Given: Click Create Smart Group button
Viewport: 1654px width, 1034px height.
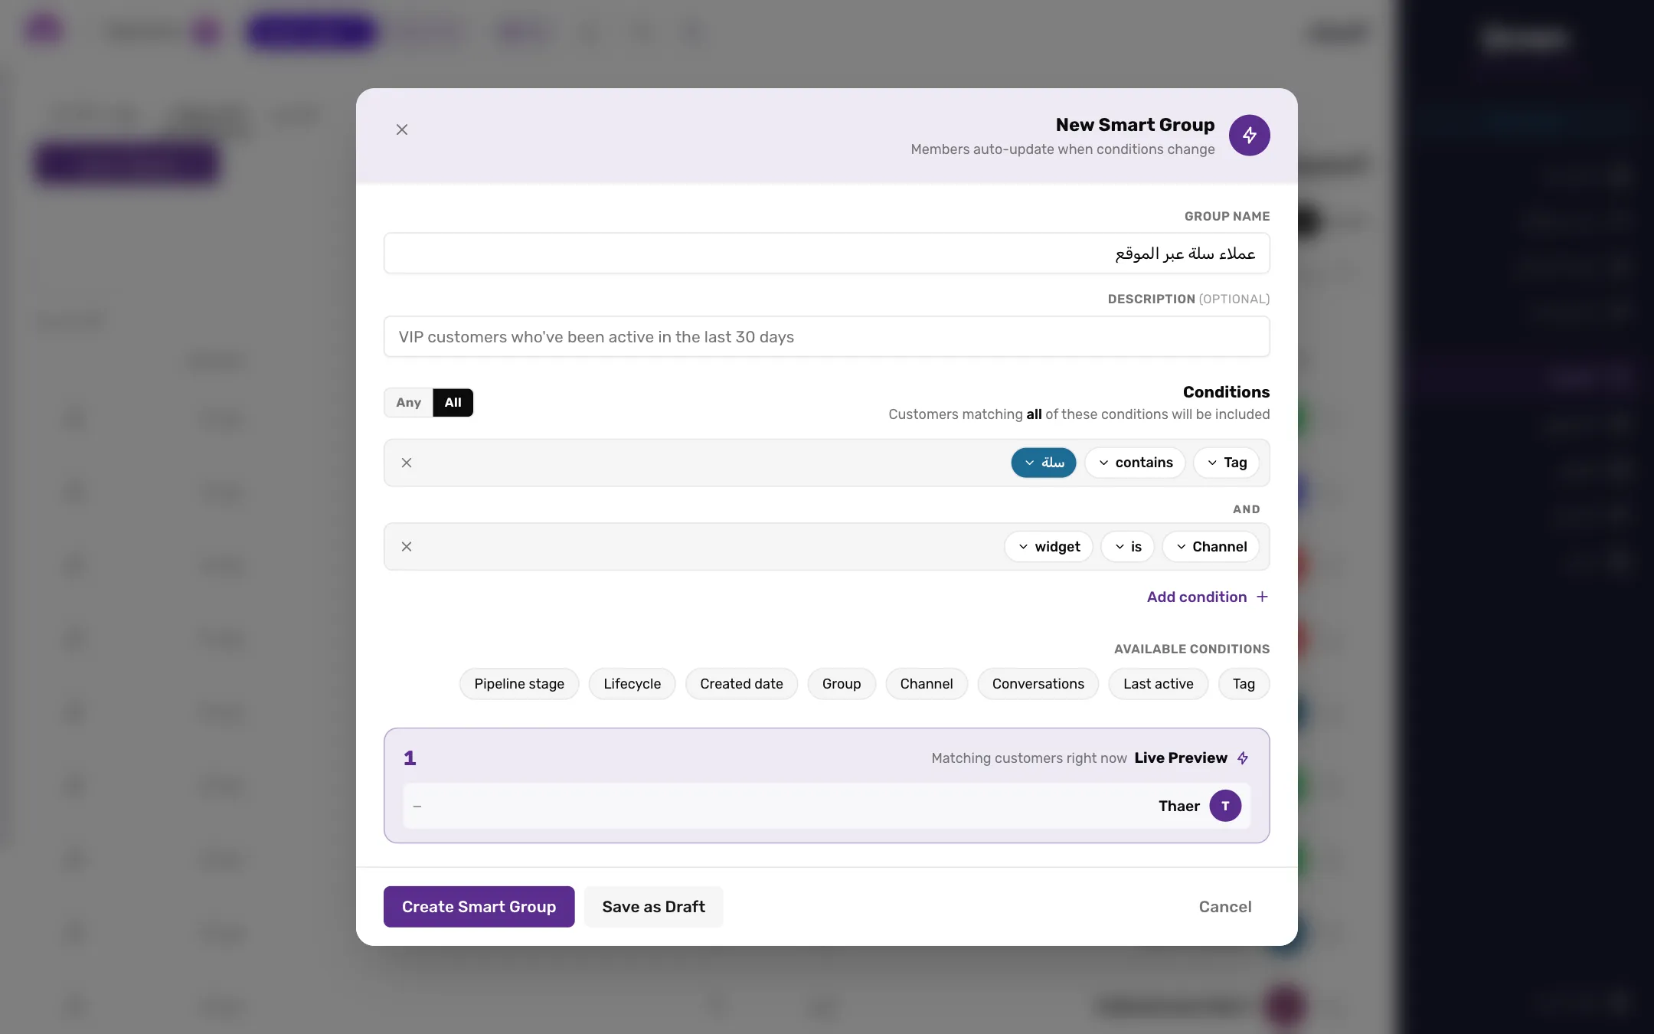Looking at the screenshot, I should click(479, 907).
